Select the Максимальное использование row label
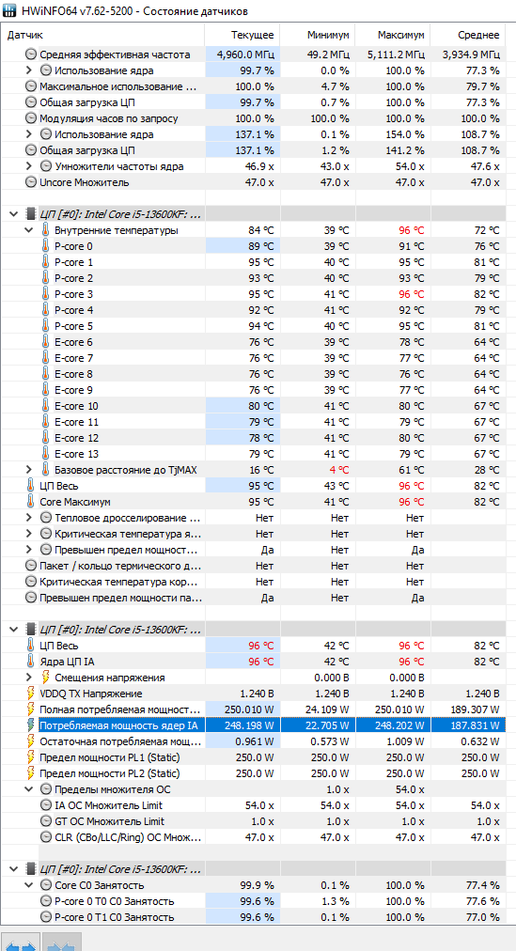The height and width of the screenshot is (951, 516). tap(117, 86)
